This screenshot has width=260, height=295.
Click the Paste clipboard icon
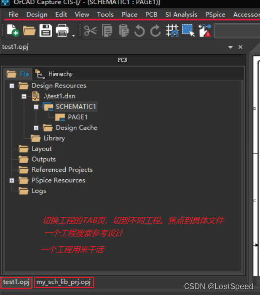[x=123, y=30]
